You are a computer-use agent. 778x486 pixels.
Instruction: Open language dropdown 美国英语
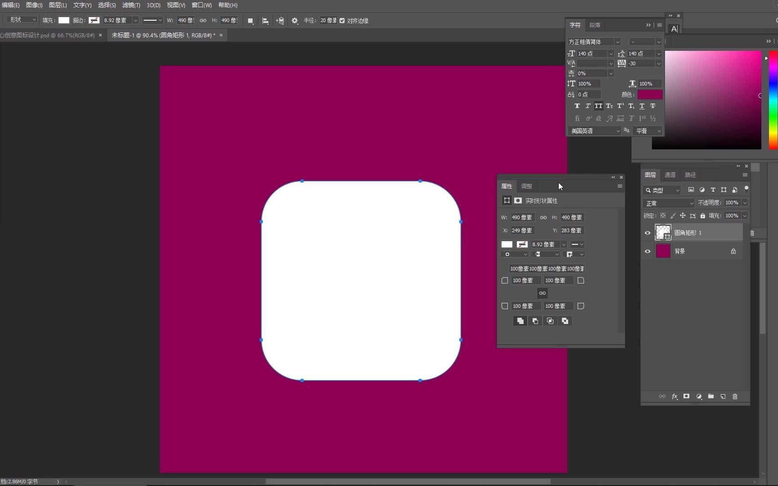pyautogui.click(x=595, y=131)
